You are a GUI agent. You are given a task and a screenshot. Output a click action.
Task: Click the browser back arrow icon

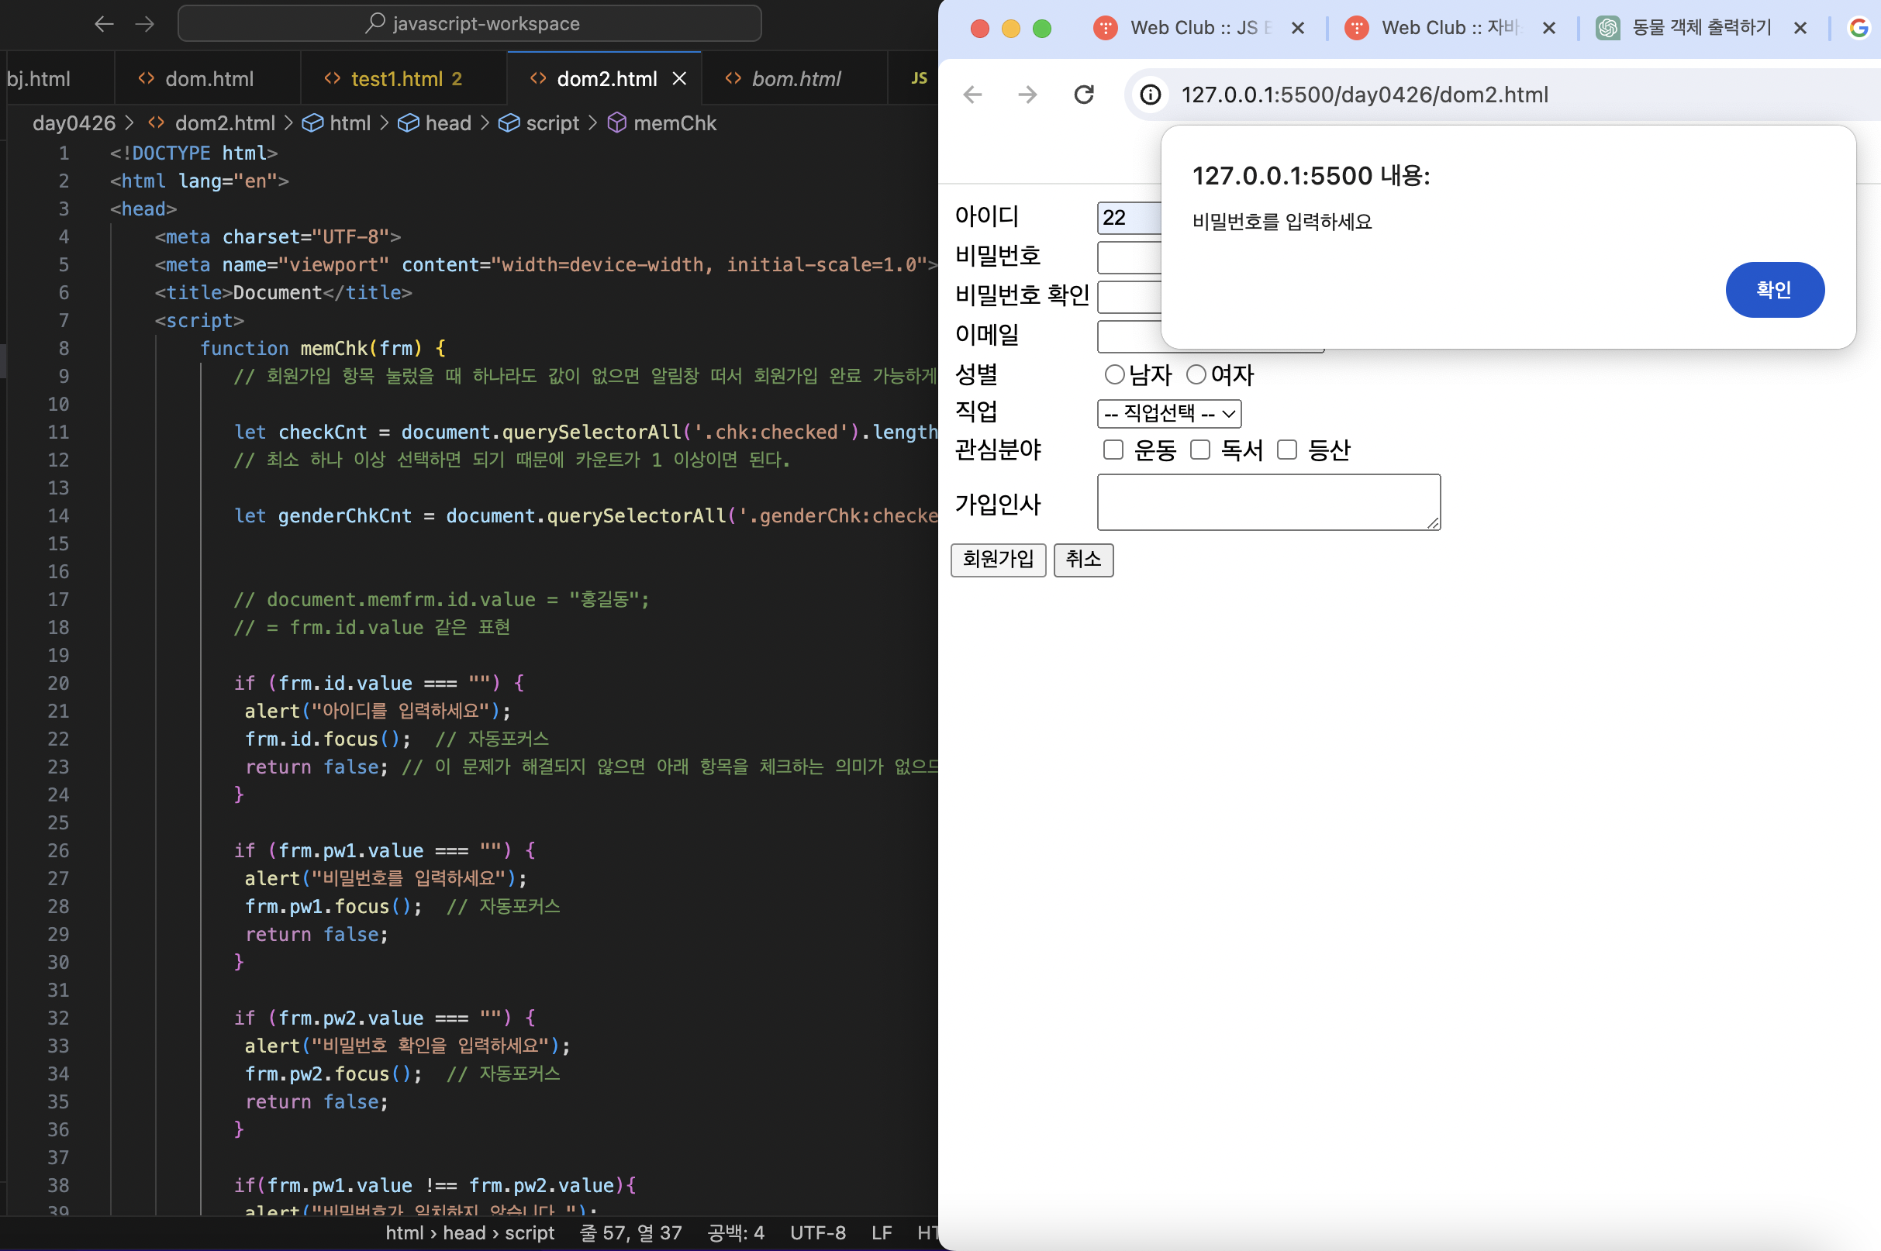click(x=972, y=95)
